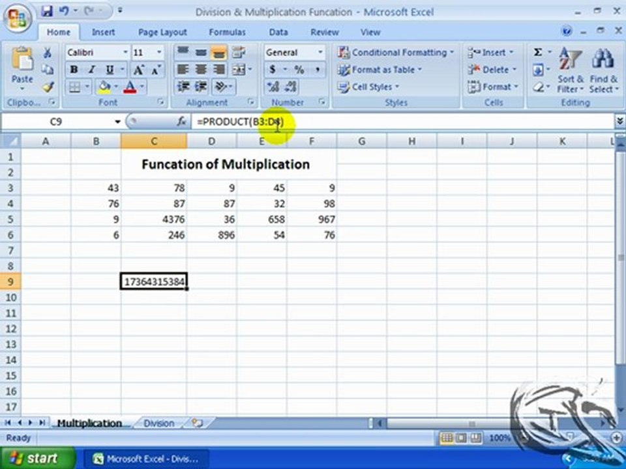Toggle Underline formatting
This screenshot has height=469, width=626.
click(110, 70)
